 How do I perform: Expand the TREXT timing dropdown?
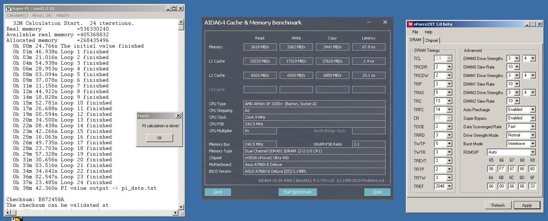point(449,161)
